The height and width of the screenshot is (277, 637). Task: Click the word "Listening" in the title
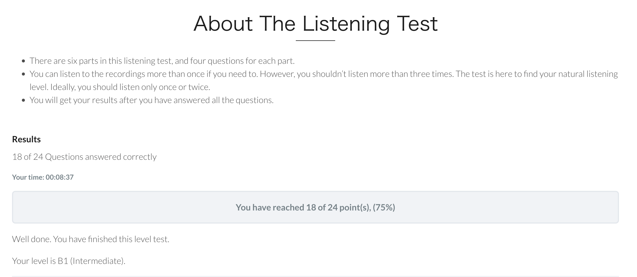(x=346, y=24)
